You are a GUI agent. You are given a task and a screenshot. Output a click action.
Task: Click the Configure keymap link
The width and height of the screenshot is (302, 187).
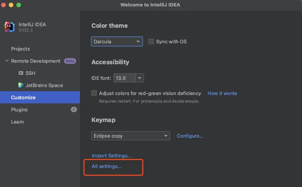pos(190,136)
